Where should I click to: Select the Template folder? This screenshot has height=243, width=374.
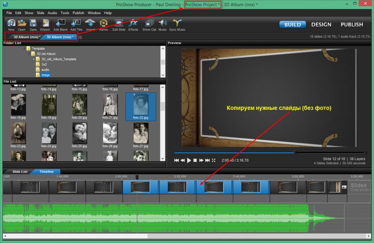click(38, 49)
